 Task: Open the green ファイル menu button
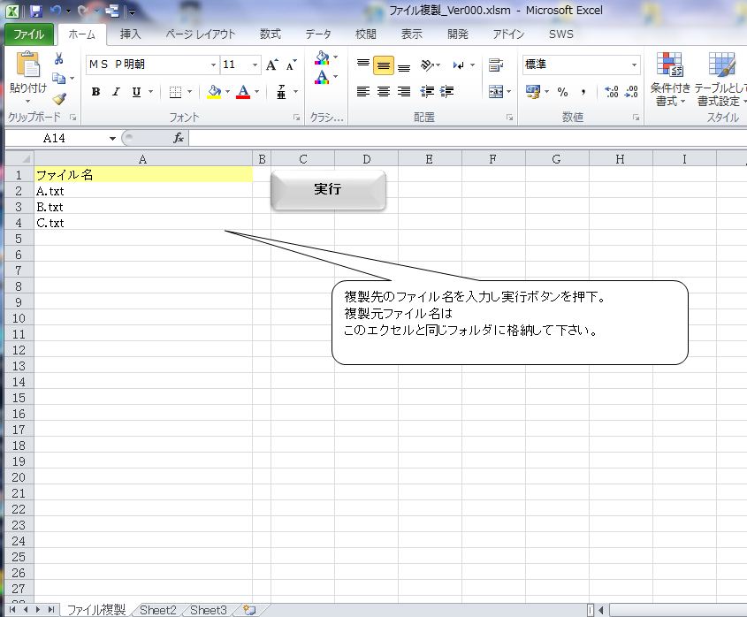point(29,34)
